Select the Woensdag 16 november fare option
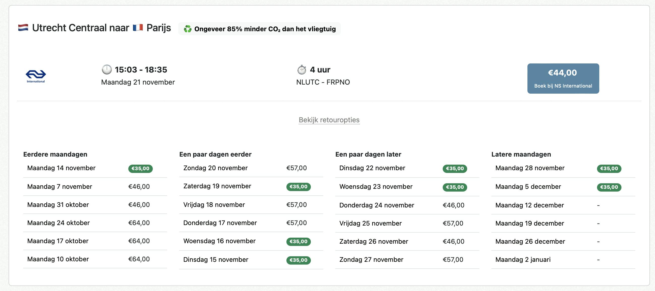Viewport: 655px width, 291px height. pos(299,241)
